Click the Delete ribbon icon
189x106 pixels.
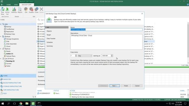(x=41, y=10)
